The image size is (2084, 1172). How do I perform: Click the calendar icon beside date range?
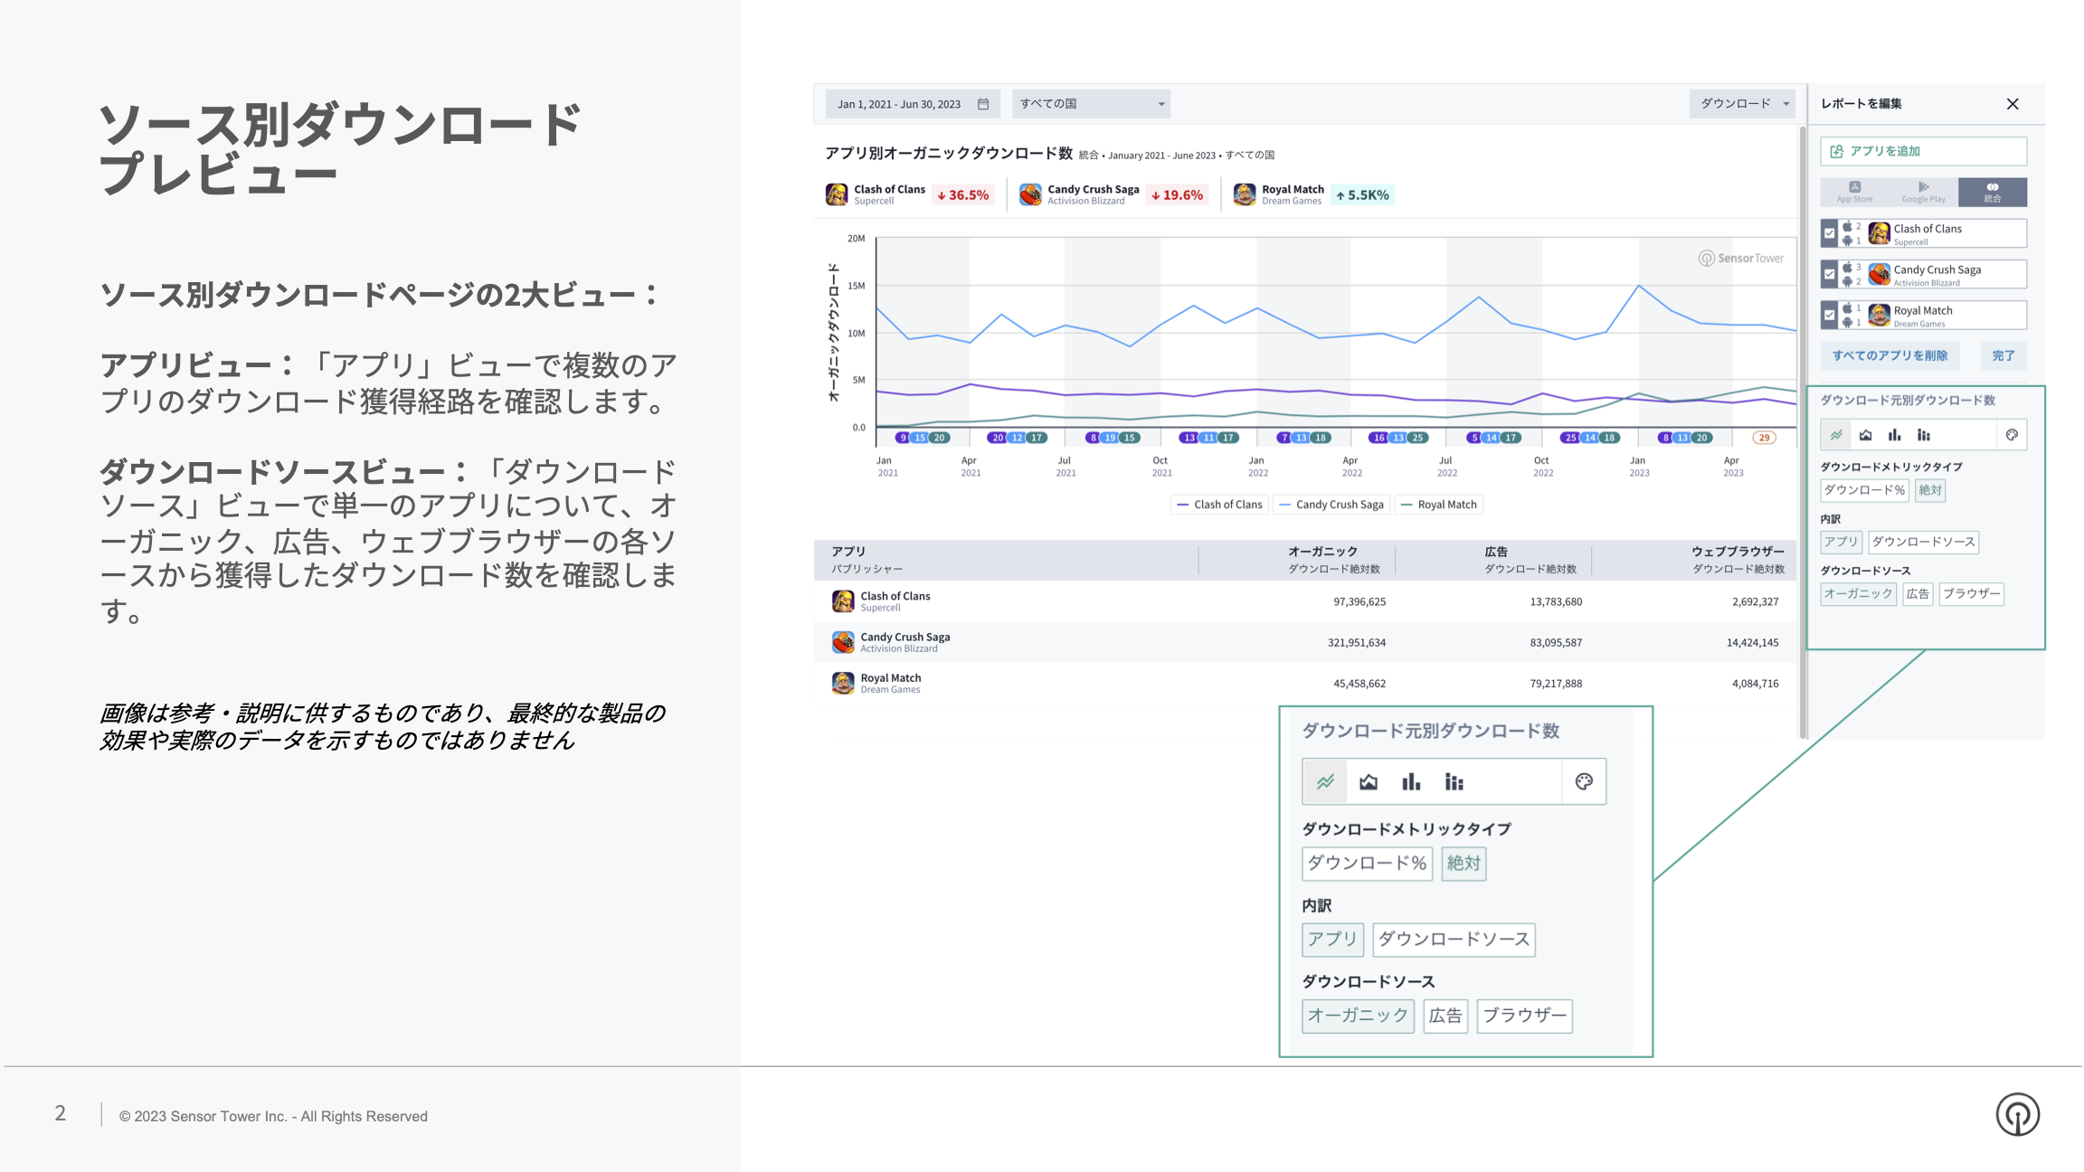[x=983, y=104]
